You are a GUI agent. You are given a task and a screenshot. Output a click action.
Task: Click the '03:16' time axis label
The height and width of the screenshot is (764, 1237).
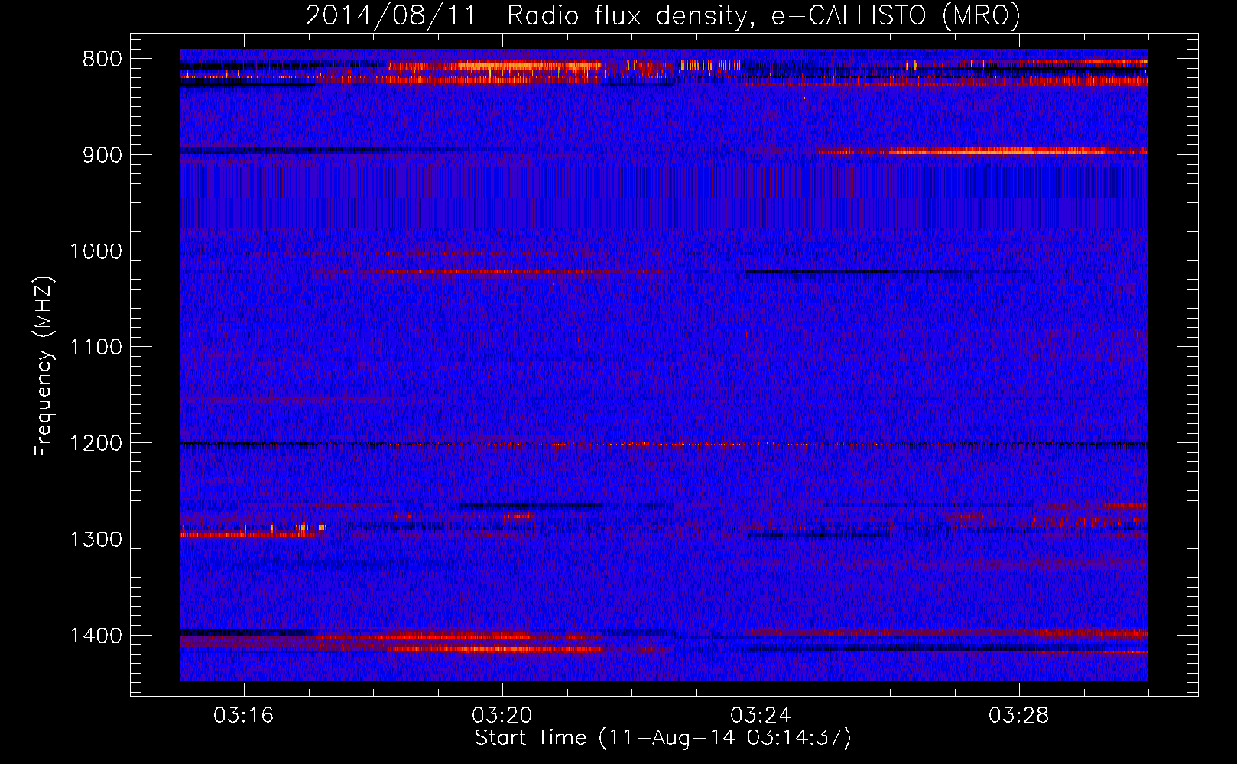pyautogui.click(x=244, y=716)
